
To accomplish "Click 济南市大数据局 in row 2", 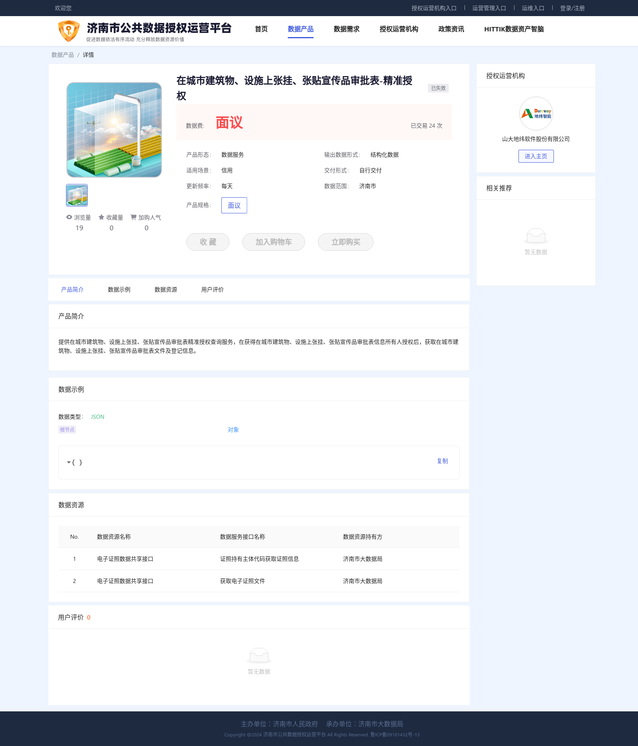I will click(363, 581).
